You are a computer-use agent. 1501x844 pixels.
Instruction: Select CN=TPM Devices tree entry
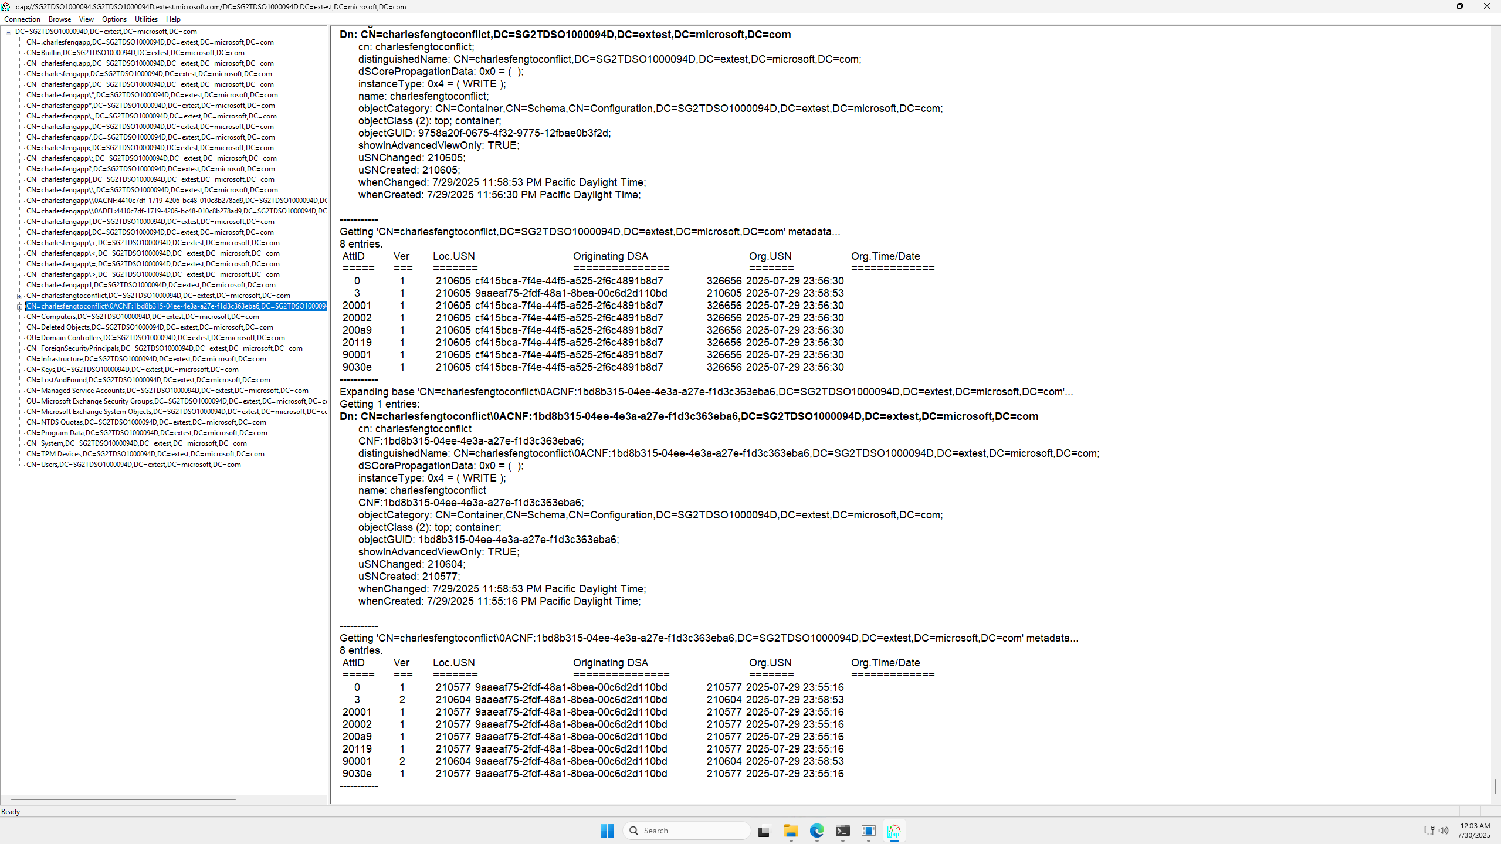pyautogui.click(x=145, y=454)
